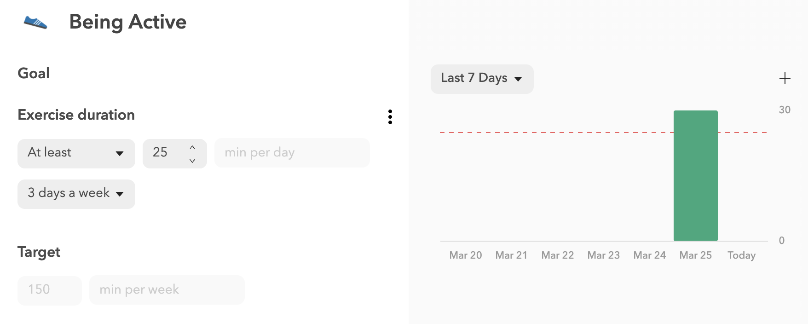
Task: Click the min per day unit field
Action: pos(292,153)
